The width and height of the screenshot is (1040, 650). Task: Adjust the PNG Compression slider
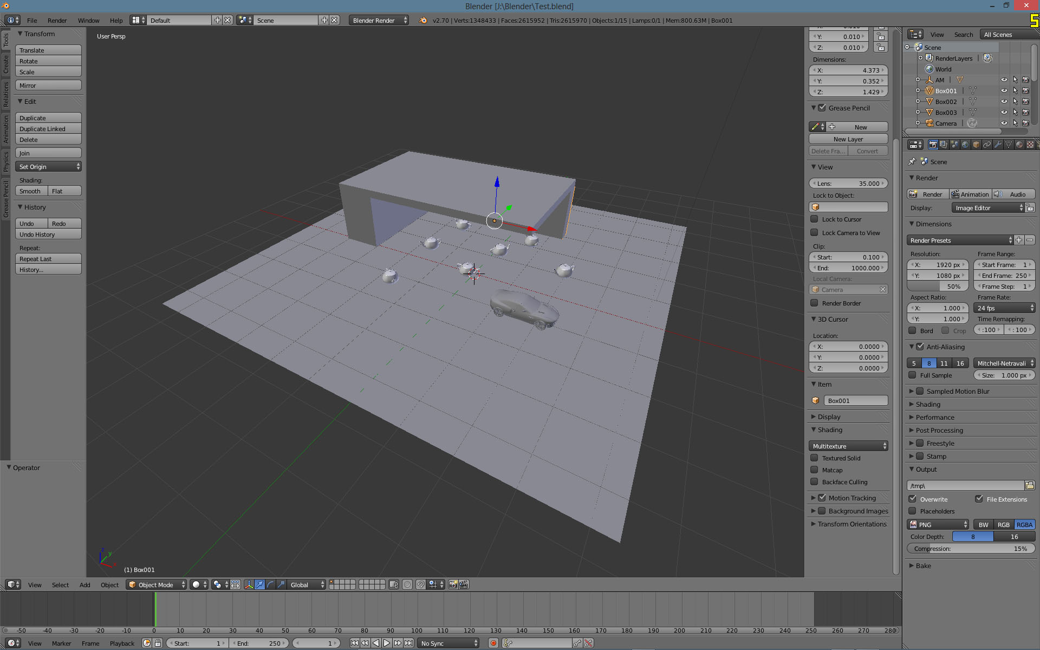(971, 549)
